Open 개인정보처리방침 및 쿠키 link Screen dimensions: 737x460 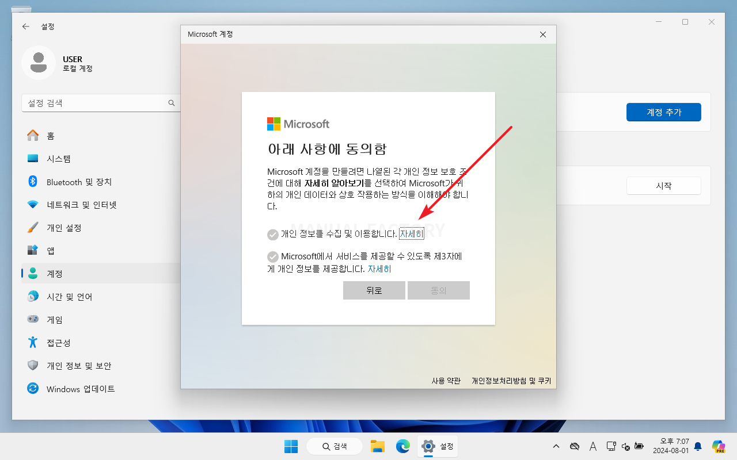point(511,381)
